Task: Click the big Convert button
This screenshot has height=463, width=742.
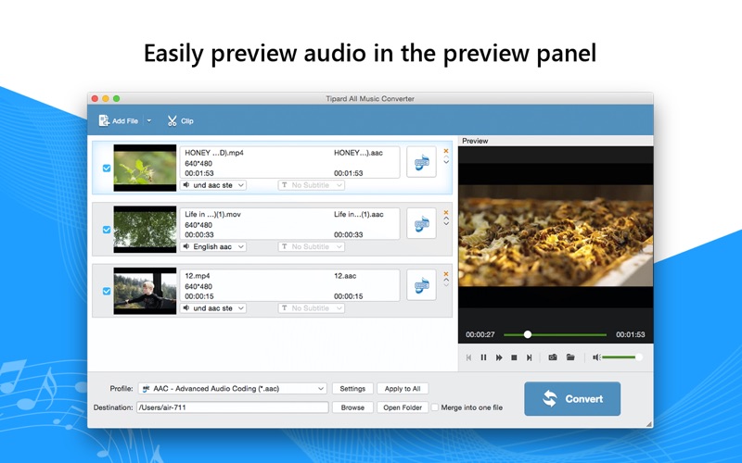Action: (x=572, y=399)
